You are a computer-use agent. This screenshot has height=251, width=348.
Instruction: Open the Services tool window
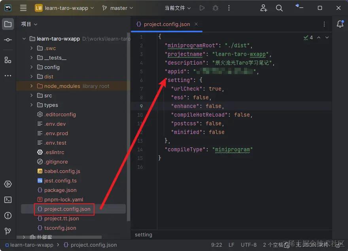[8, 184]
